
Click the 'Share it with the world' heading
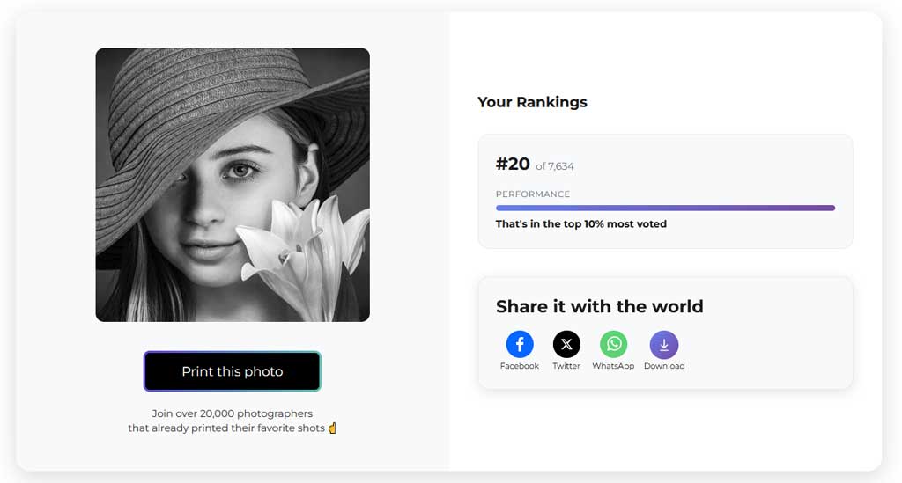(599, 306)
